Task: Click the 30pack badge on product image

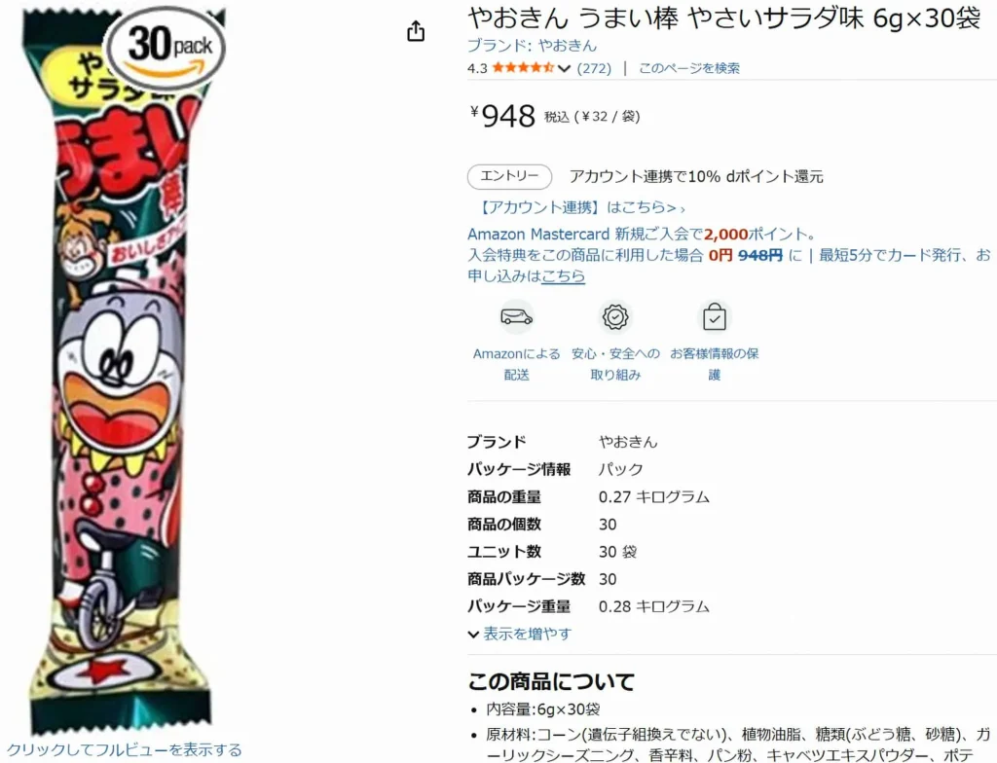Action: pos(167,47)
